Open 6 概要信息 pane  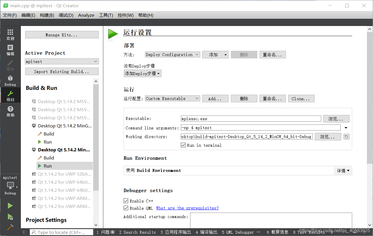(x=278, y=232)
